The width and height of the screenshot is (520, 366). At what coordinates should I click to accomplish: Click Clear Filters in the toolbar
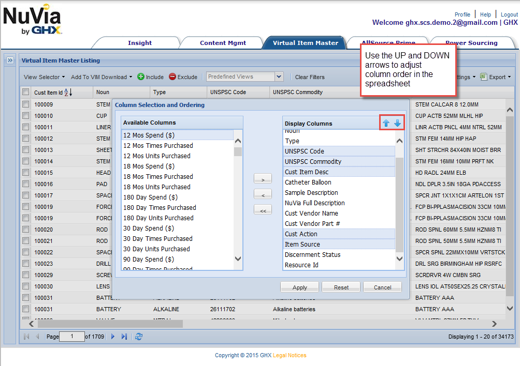pyautogui.click(x=310, y=77)
